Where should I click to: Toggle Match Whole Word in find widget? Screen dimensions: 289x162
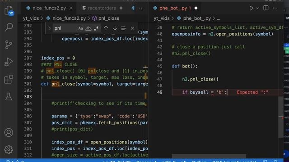[89, 28]
